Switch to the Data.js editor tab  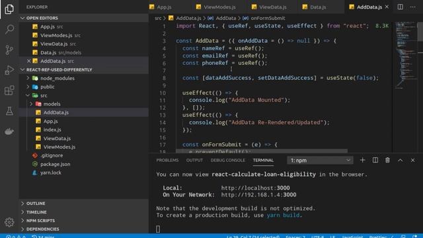(x=318, y=7)
